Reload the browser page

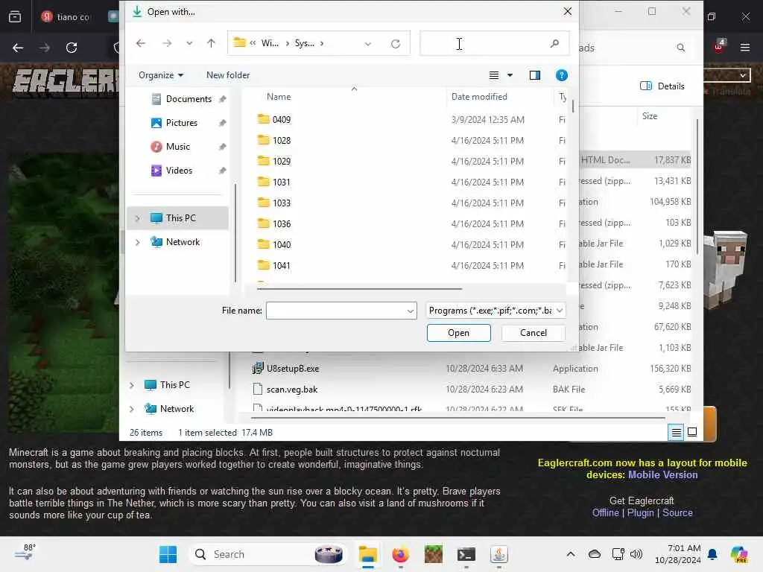72,48
